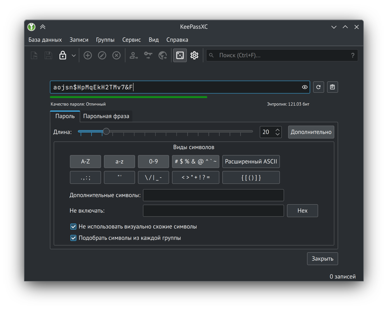
Task: Uncheck Подобрать символы из каждой группы
Action: tap(73, 238)
